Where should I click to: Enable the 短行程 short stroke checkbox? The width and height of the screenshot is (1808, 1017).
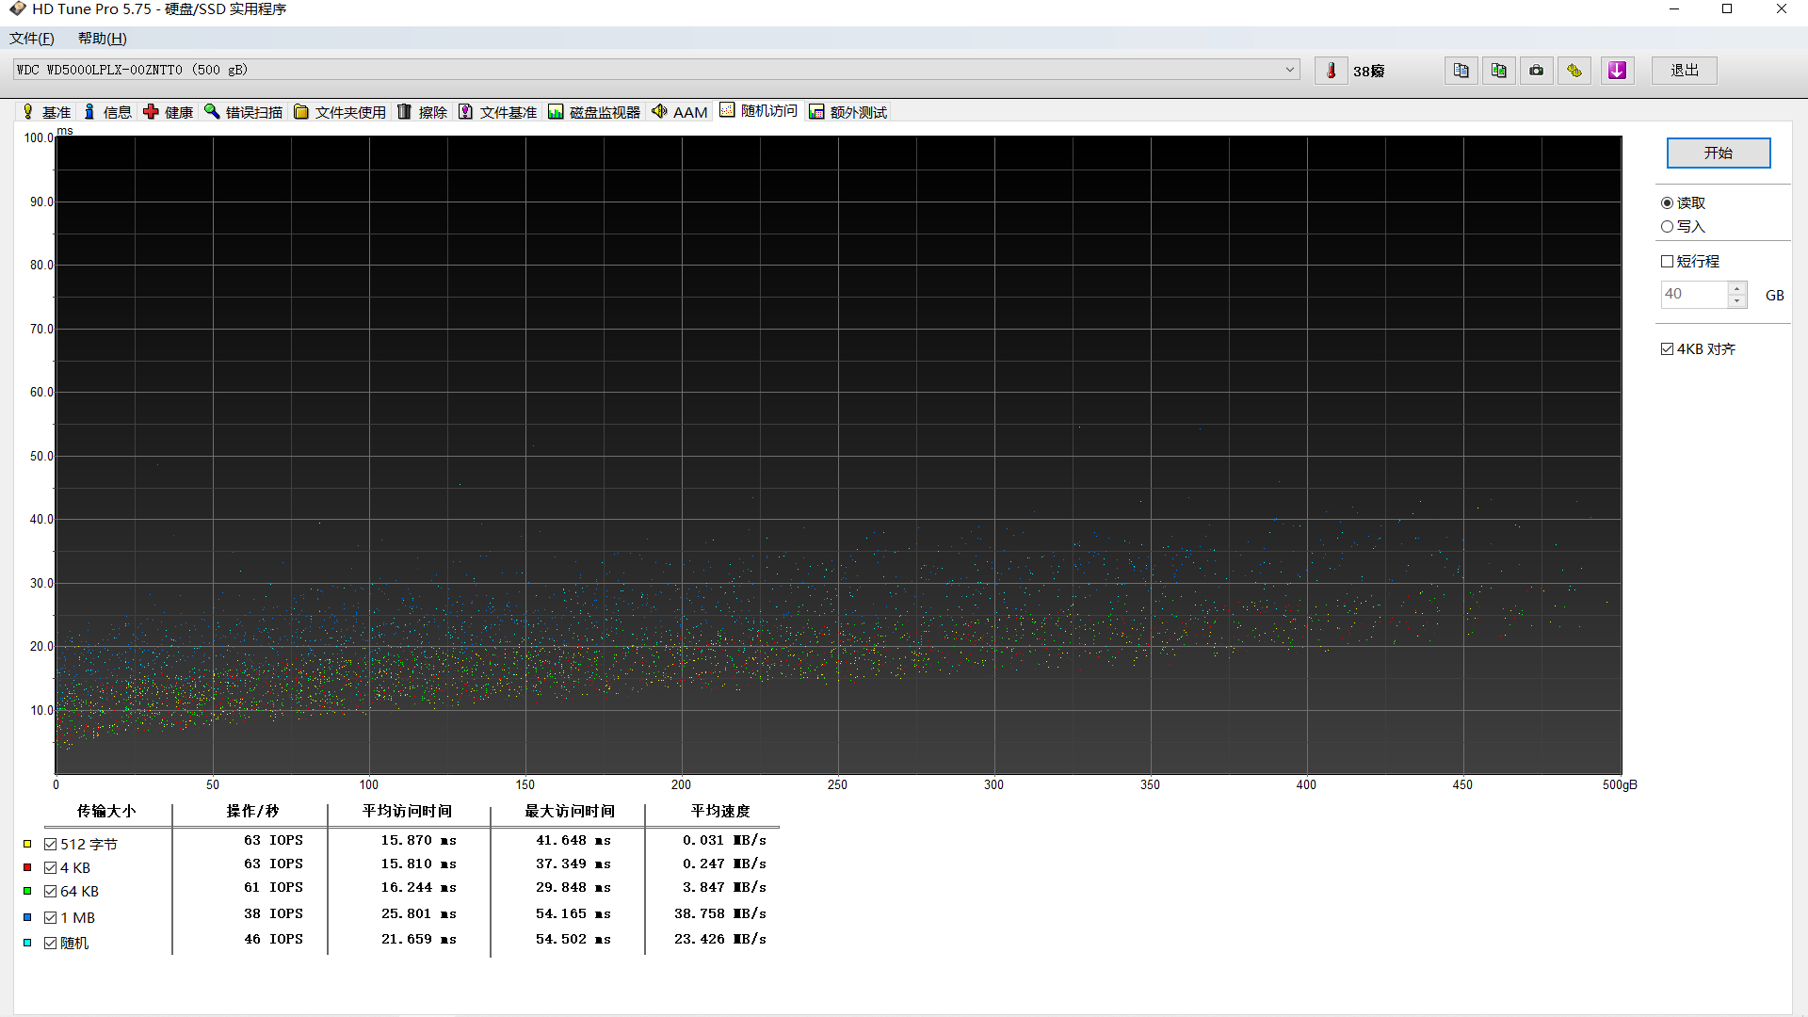click(x=1667, y=262)
